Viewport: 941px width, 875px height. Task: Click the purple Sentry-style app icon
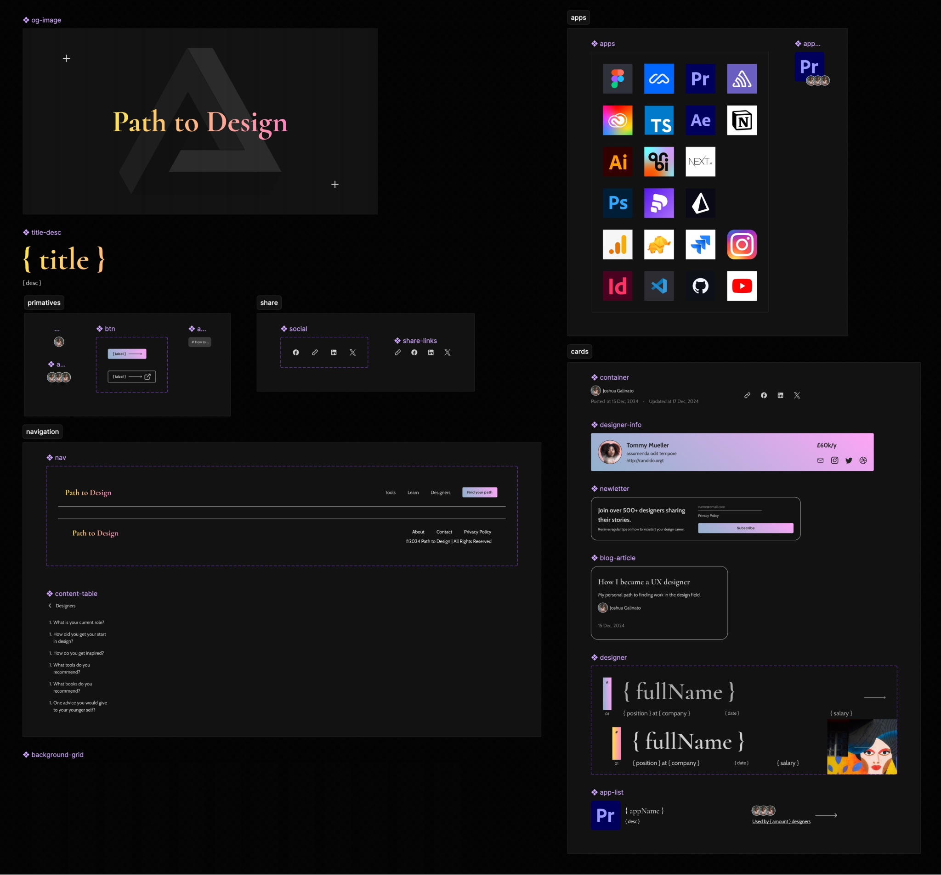(x=742, y=79)
